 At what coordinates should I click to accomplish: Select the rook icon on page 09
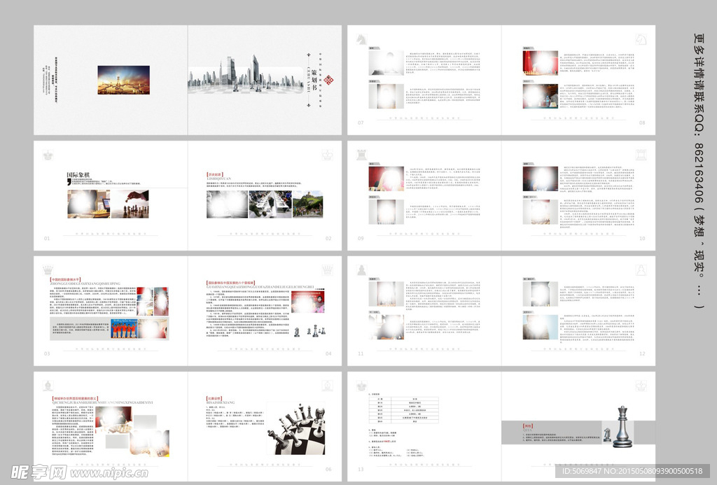point(362,154)
